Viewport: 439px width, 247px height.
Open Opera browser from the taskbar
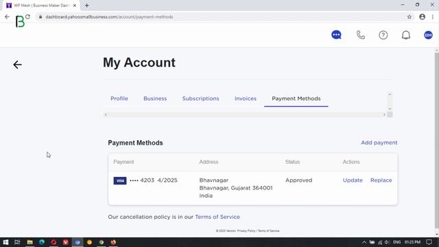54,242
